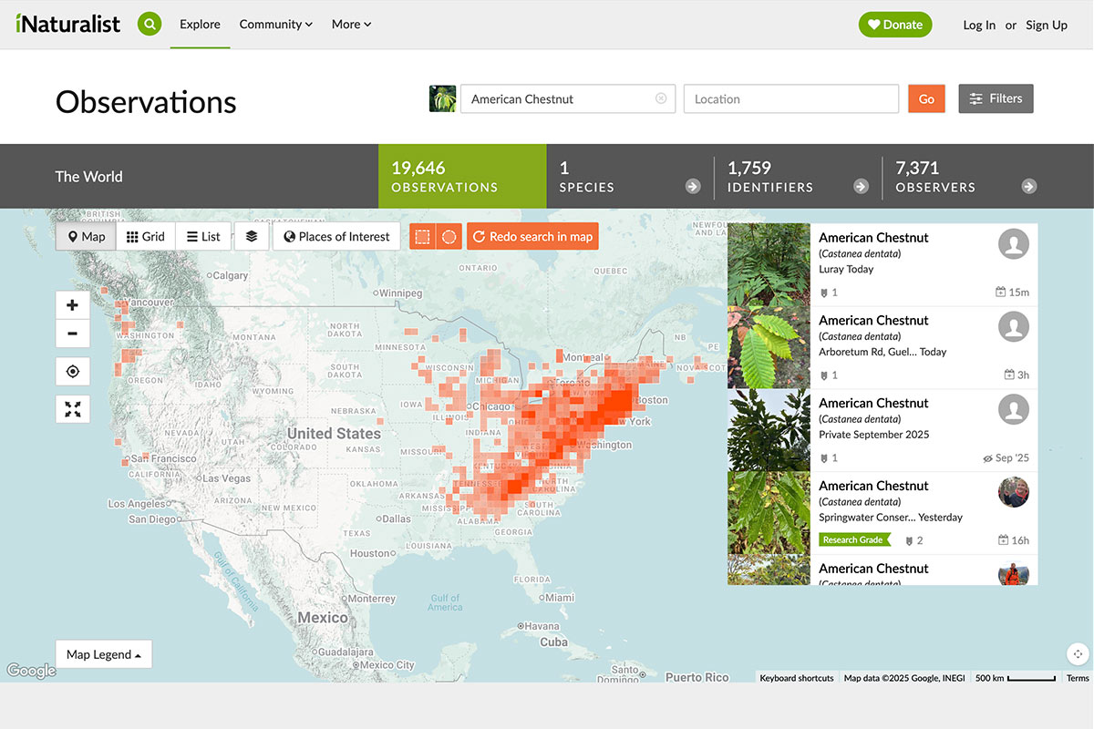This screenshot has height=729, width=1094.
Task: Click the green search magnifier icon
Action: [x=150, y=25]
